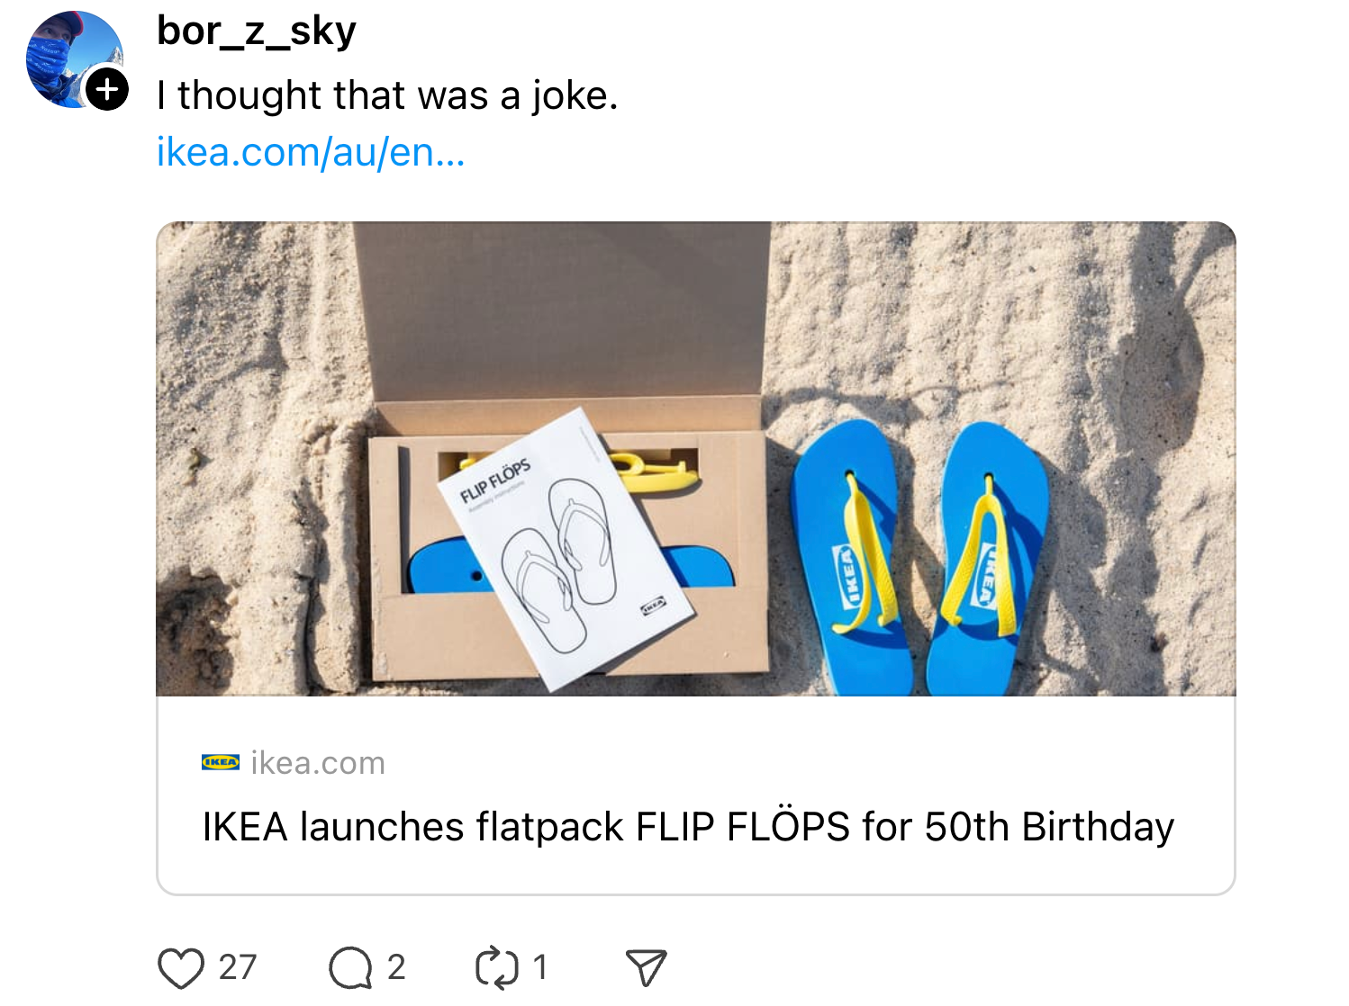Screen dimensions: 1349x1006
Task: Open replies via the speech bubble icon
Action: point(349,968)
